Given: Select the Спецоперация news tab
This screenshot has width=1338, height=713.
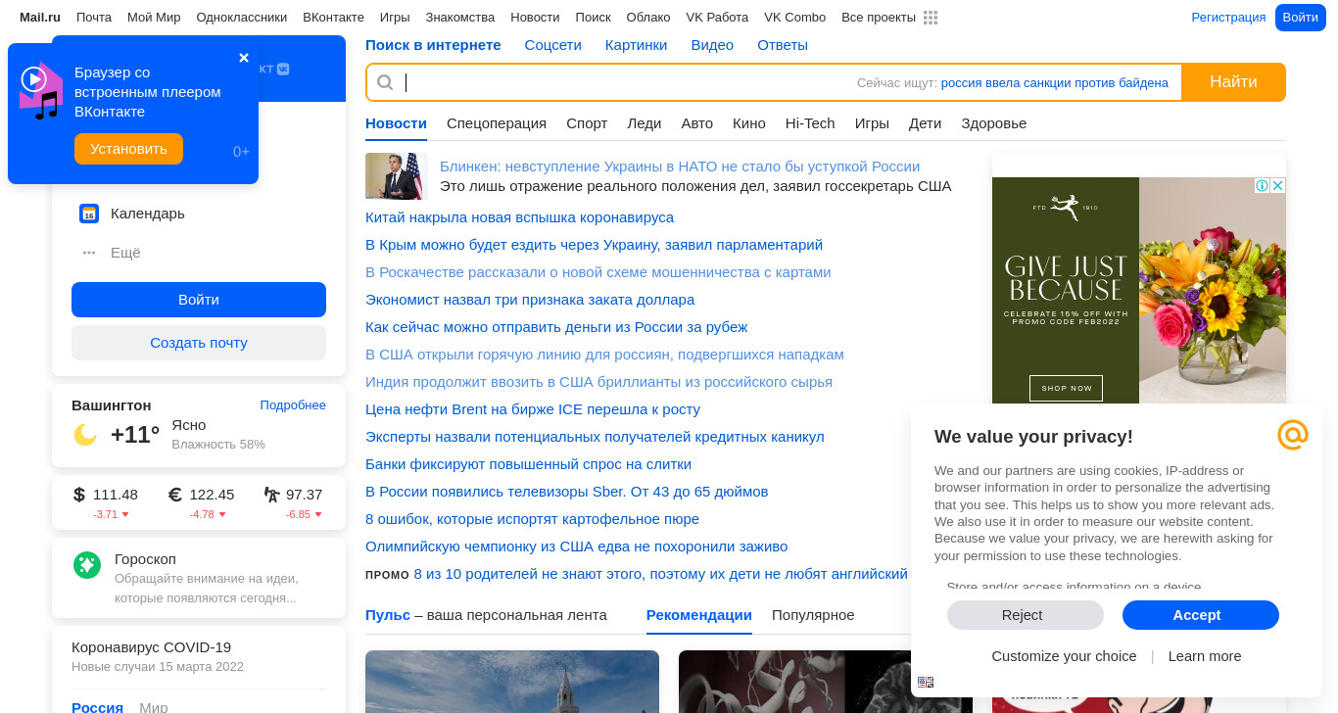Looking at the screenshot, I should click(x=497, y=123).
